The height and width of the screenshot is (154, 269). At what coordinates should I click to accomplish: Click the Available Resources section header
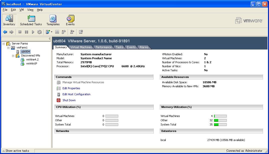(x=211, y=77)
